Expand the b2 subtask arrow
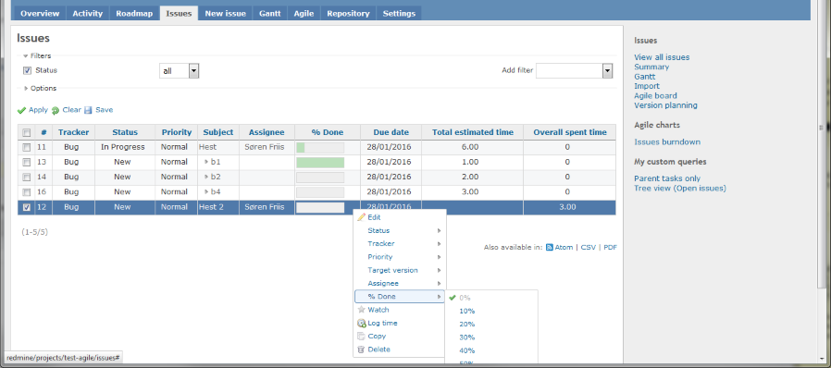 (206, 177)
